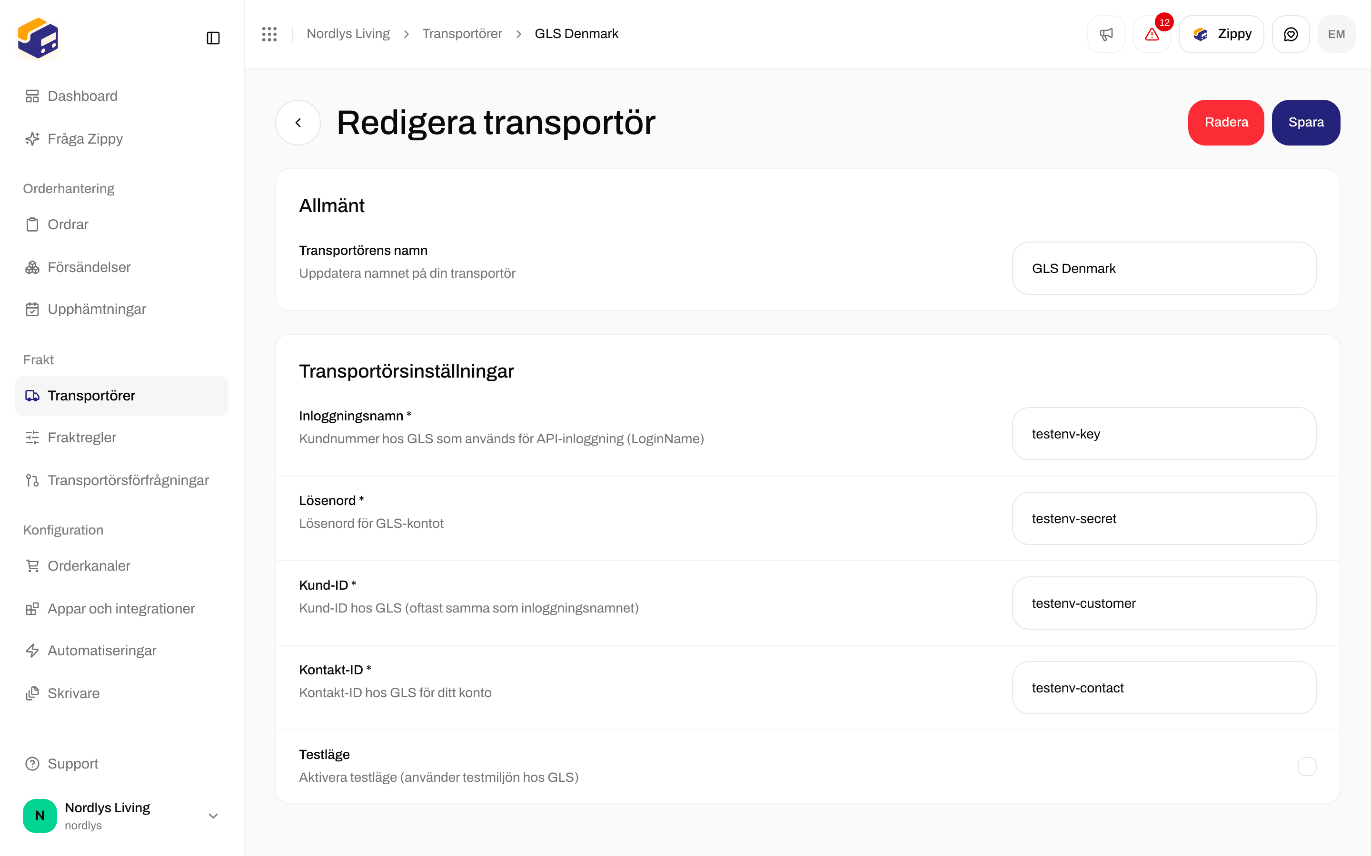1371x856 pixels.
Task: Open Fraktregler in the sidebar
Action: tap(121, 438)
